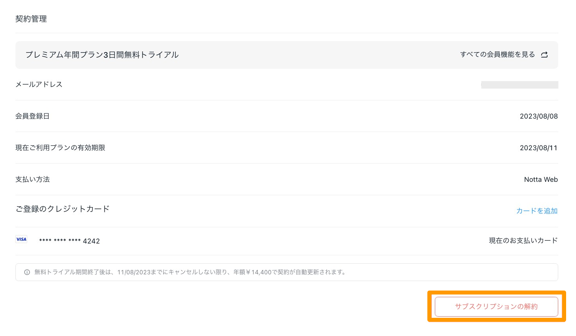Click the blurred email address value
The width and height of the screenshot is (576, 336).
tap(519, 85)
